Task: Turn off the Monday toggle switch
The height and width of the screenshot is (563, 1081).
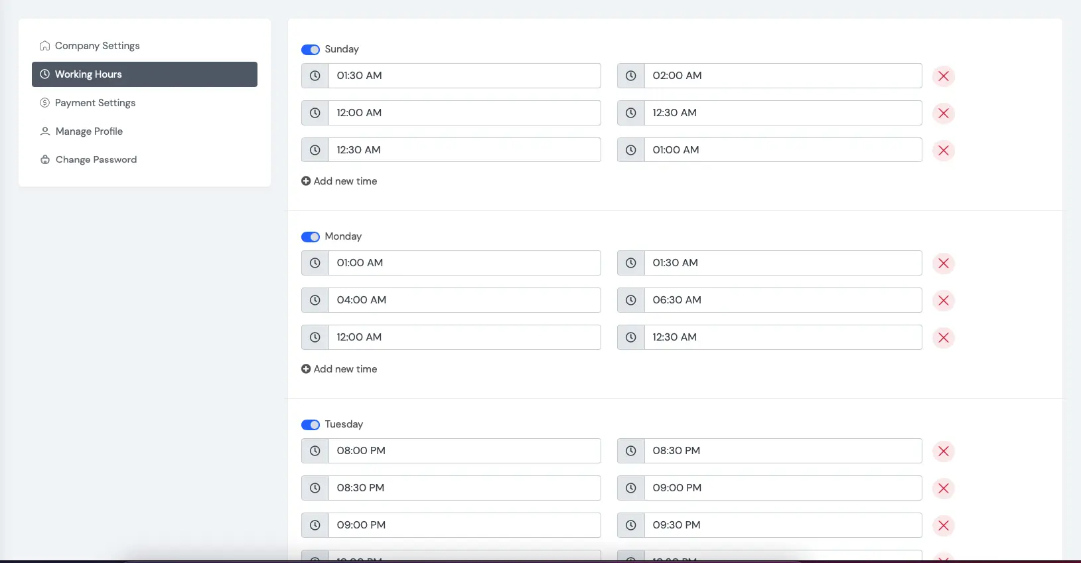Action: [311, 237]
